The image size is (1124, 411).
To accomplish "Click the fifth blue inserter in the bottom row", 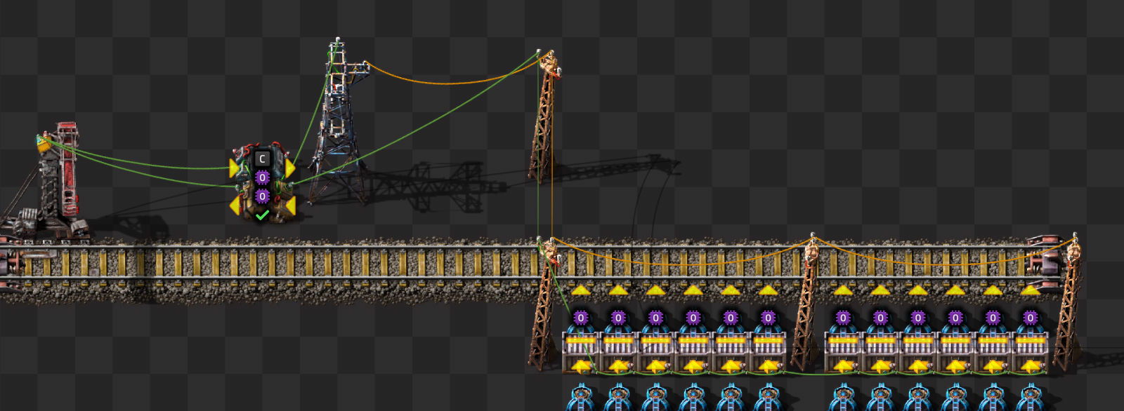I will click(x=731, y=398).
